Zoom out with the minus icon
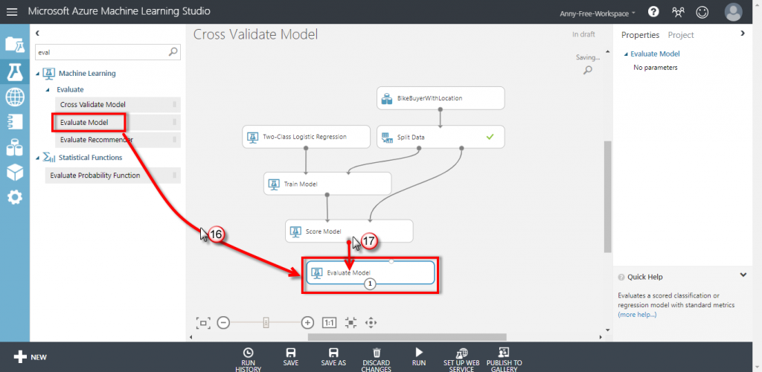 point(223,322)
